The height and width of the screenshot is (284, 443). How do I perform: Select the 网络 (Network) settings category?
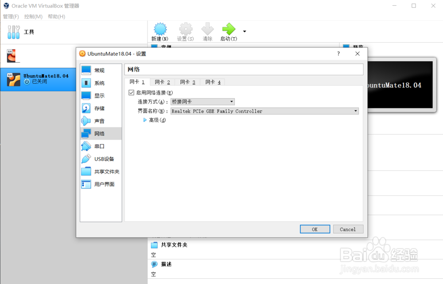101,134
